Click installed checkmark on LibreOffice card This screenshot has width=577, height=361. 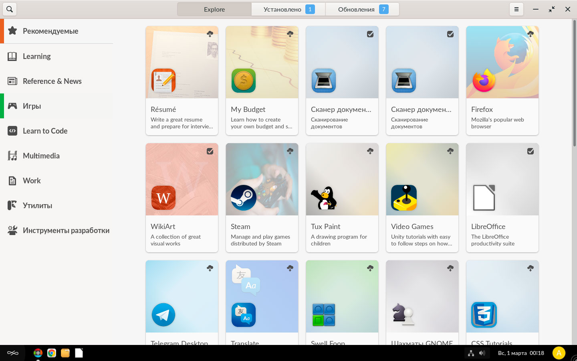pyautogui.click(x=531, y=151)
